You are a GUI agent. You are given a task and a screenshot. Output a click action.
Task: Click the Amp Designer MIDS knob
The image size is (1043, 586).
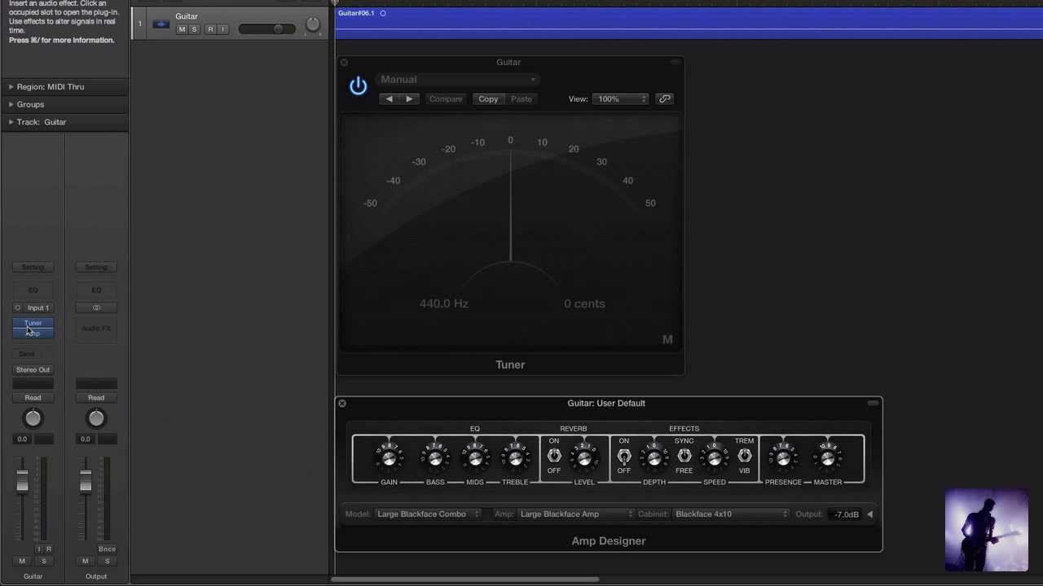pyautogui.click(x=475, y=458)
